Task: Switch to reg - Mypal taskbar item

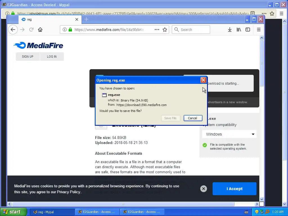Action: 52,212
